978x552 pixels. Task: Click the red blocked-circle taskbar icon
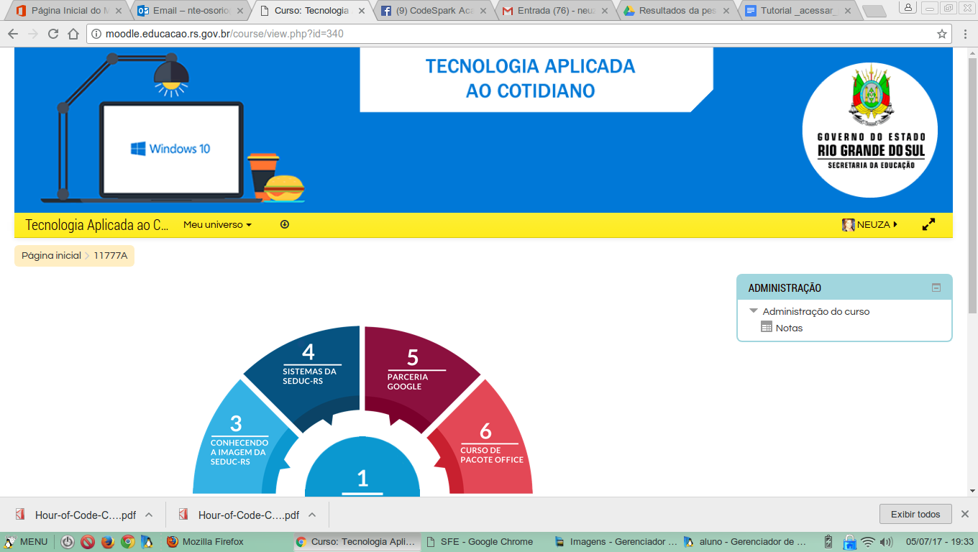[88, 542]
